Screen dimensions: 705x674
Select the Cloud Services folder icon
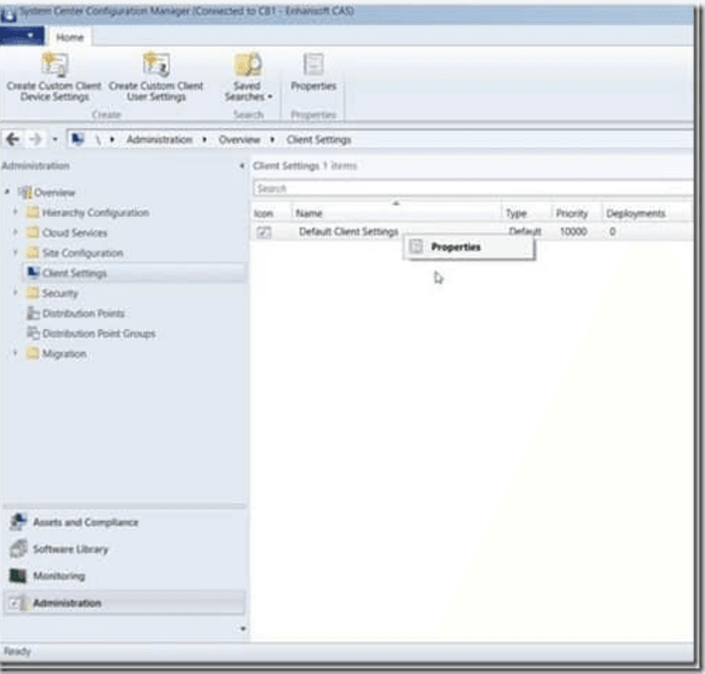click(32, 232)
